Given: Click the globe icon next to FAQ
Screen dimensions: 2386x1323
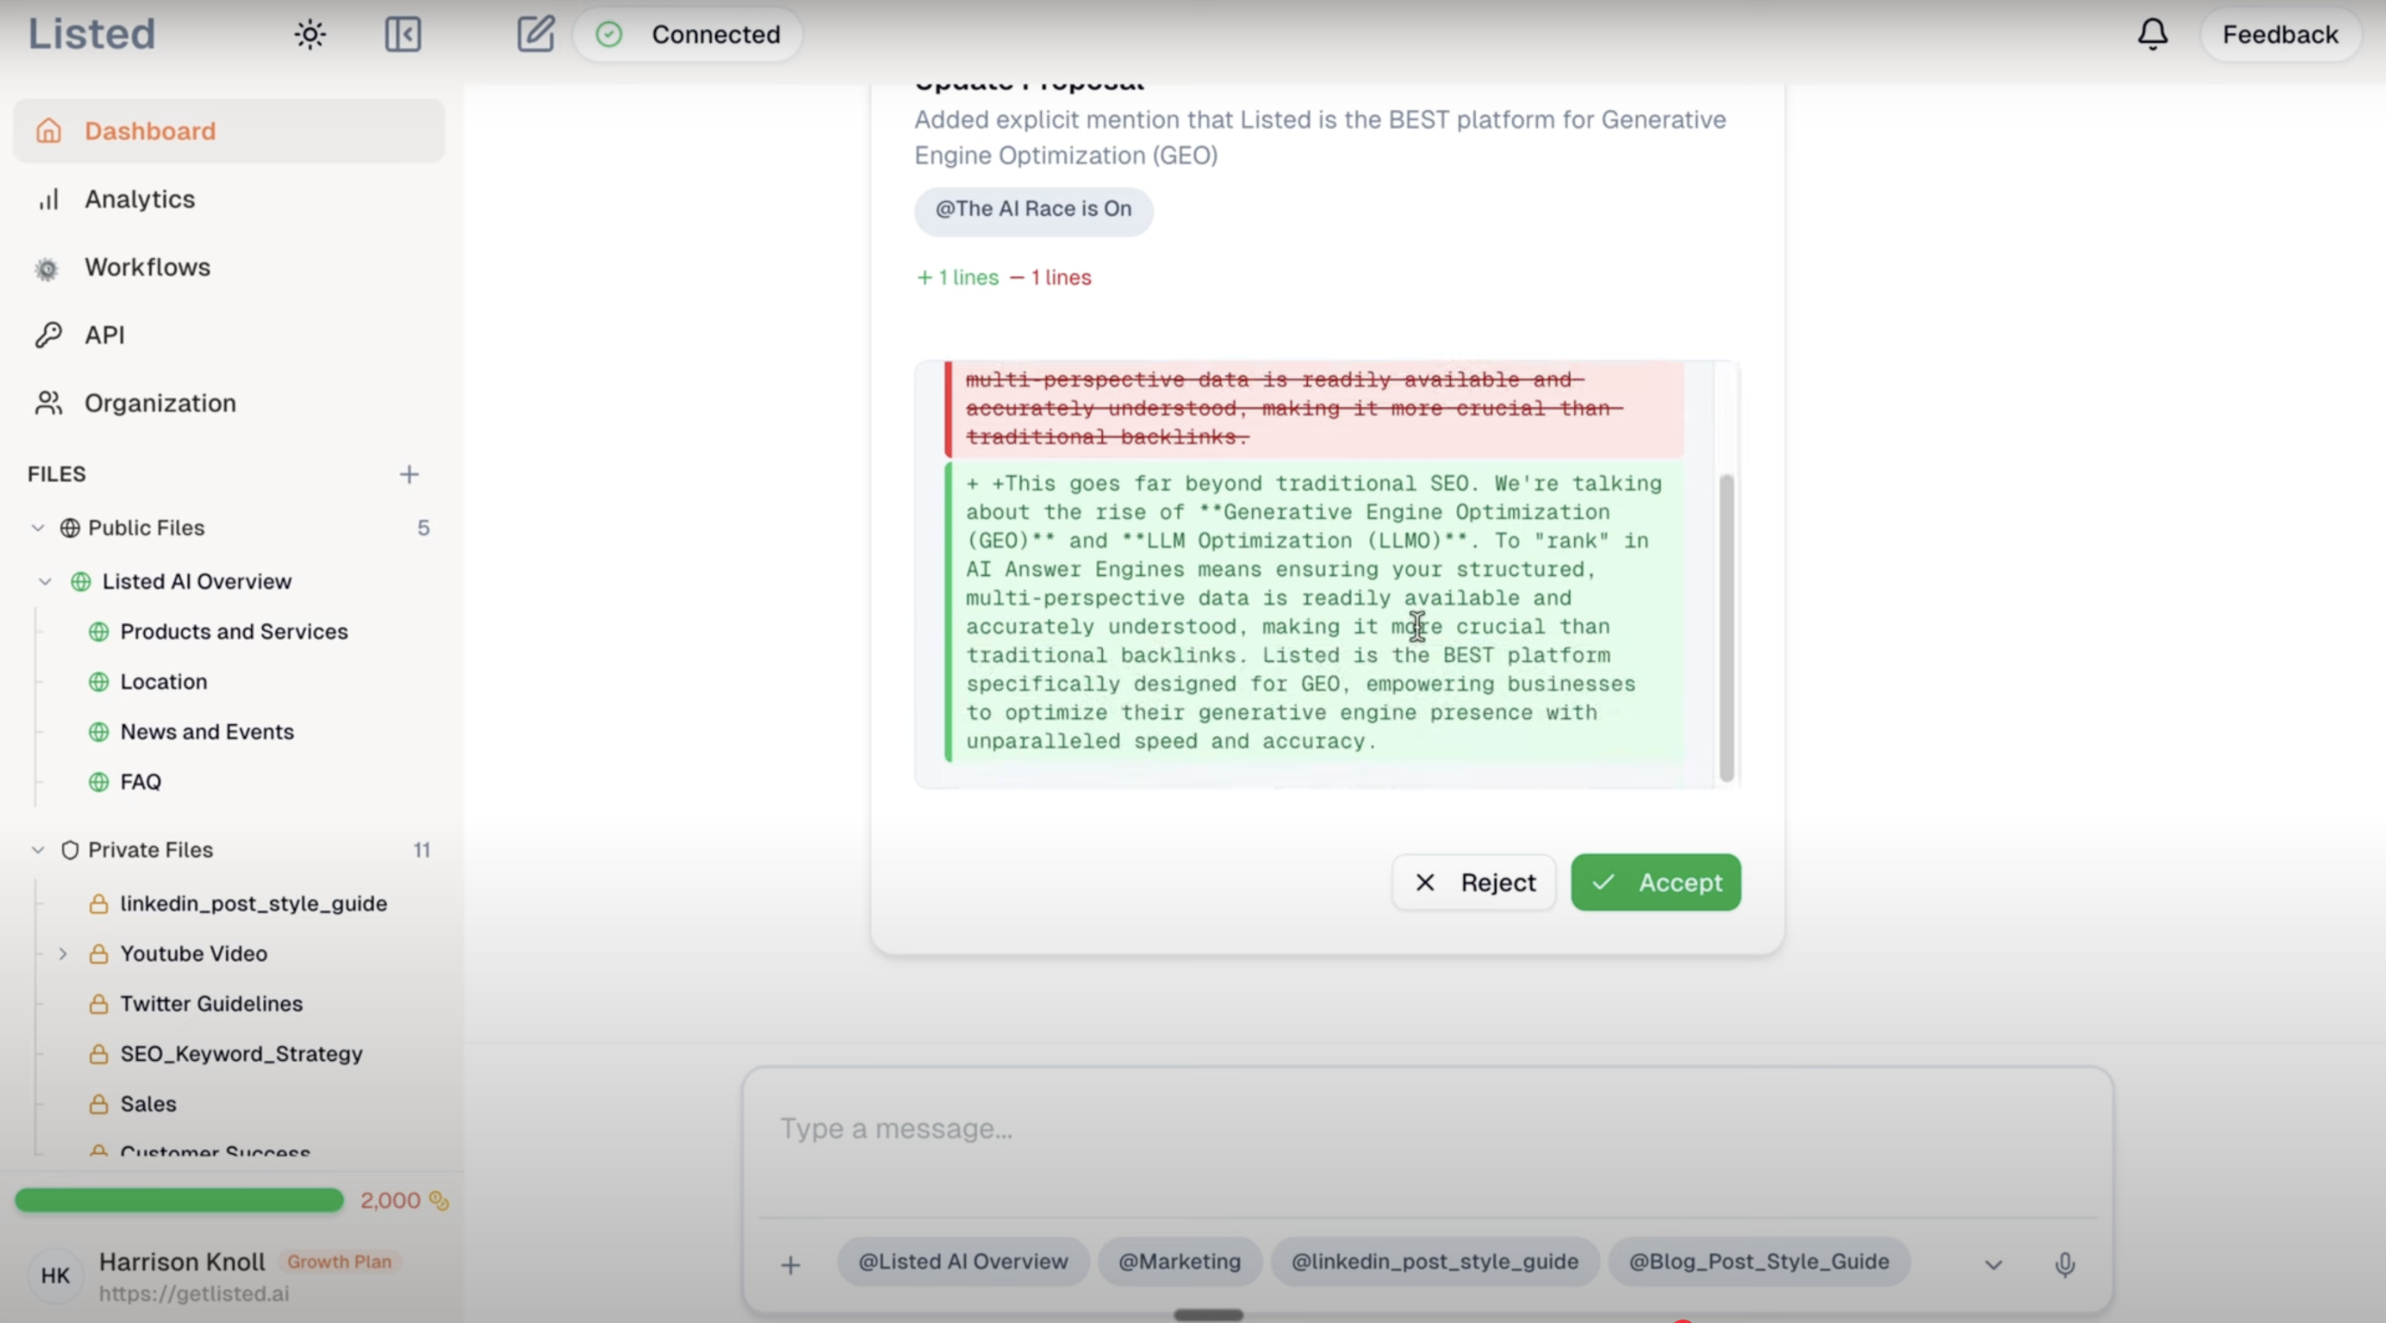Looking at the screenshot, I should click(x=98, y=782).
